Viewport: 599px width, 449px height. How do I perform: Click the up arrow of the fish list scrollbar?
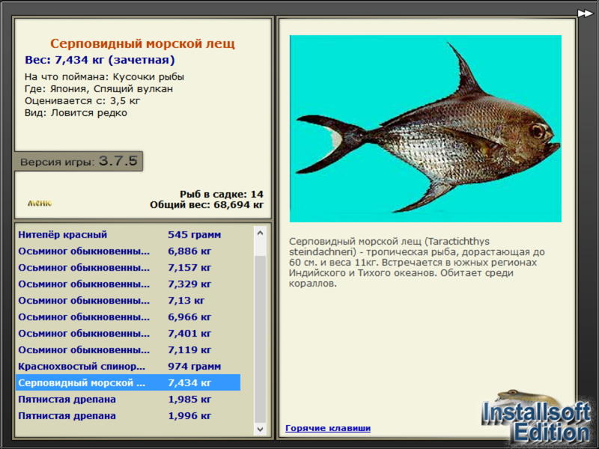pos(260,233)
